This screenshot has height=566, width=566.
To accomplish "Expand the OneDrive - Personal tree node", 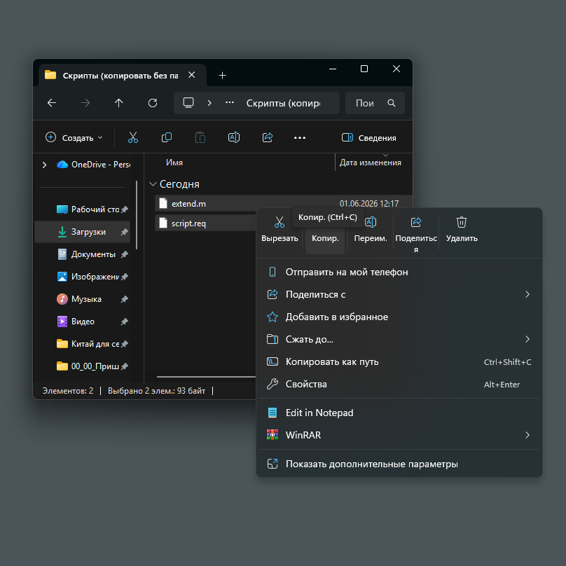I will point(44,165).
